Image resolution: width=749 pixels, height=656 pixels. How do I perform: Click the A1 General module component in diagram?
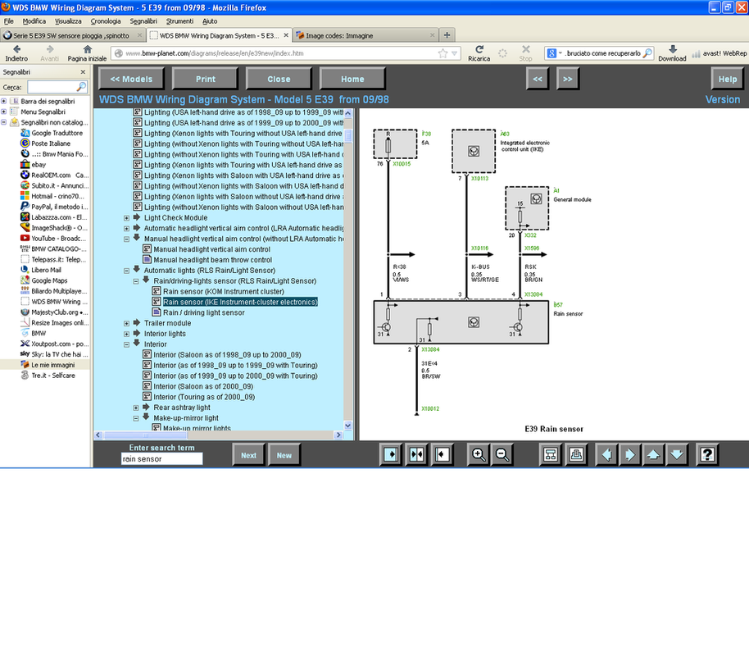[x=527, y=208]
